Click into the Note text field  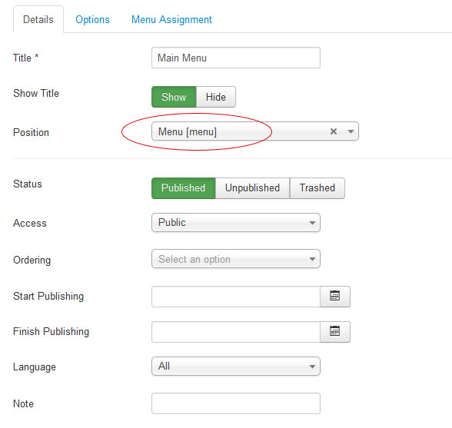(x=236, y=403)
